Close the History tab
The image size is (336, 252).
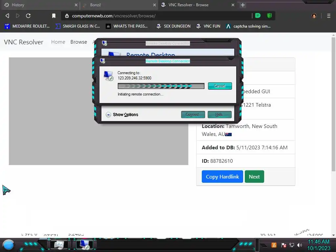tap(76, 5)
